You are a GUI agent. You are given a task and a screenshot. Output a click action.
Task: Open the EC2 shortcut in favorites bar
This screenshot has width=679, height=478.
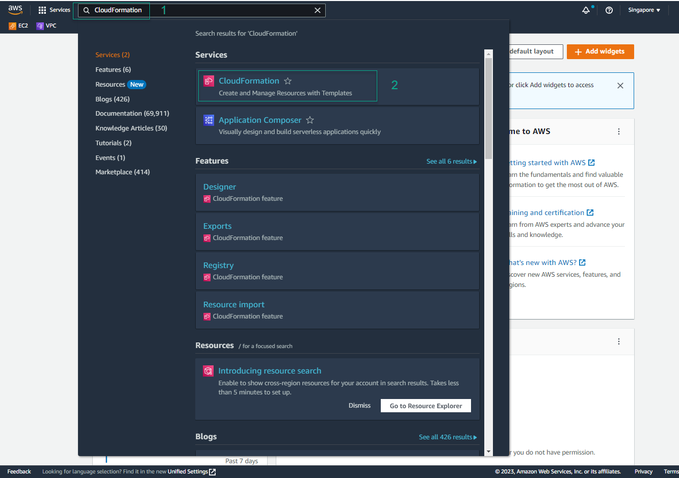(x=18, y=25)
